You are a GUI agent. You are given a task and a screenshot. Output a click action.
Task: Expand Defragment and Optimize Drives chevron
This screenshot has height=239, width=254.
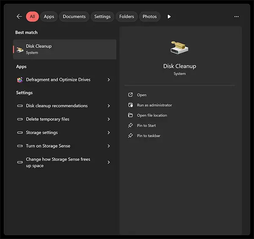pyautogui.click(x=109, y=80)
